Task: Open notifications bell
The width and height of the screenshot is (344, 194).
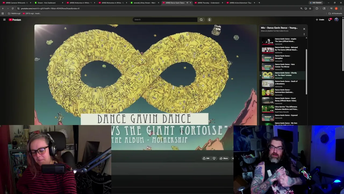Action: click(329, 19)
